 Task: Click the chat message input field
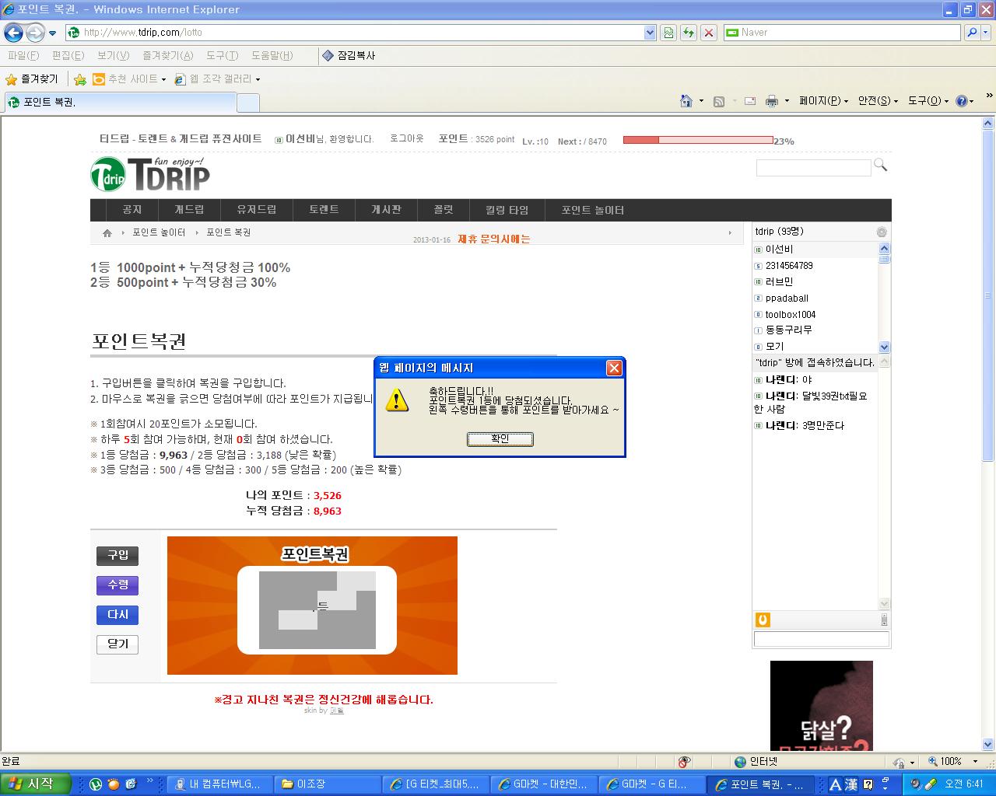(821, 639)
